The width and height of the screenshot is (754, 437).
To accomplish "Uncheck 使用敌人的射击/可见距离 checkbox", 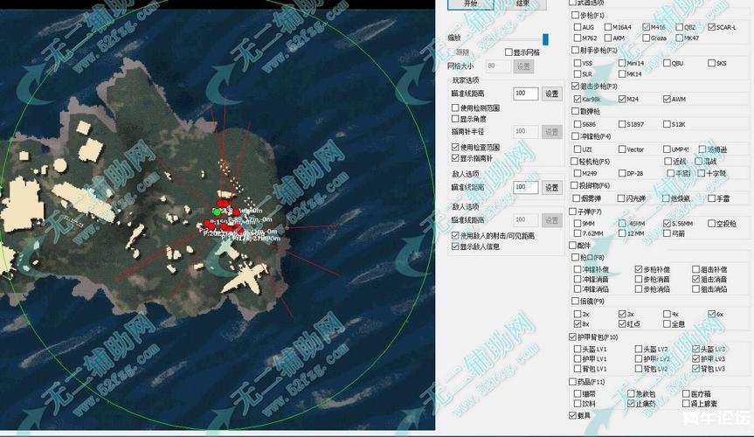I will pos(455,235).
